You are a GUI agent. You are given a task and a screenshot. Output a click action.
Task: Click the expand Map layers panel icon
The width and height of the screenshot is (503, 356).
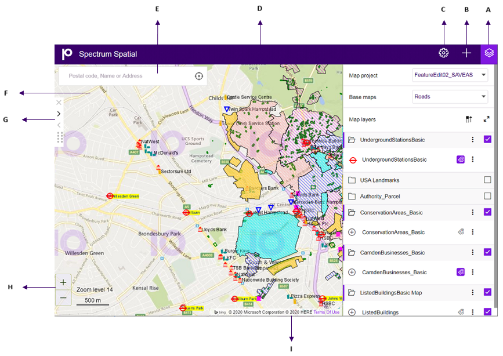tap(486, 119)
